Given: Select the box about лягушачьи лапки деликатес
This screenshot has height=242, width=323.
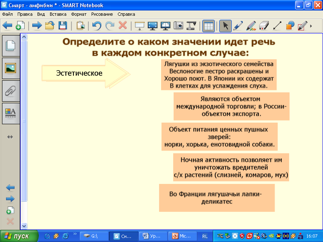Looking at the screenshot, I should (217, 198).
